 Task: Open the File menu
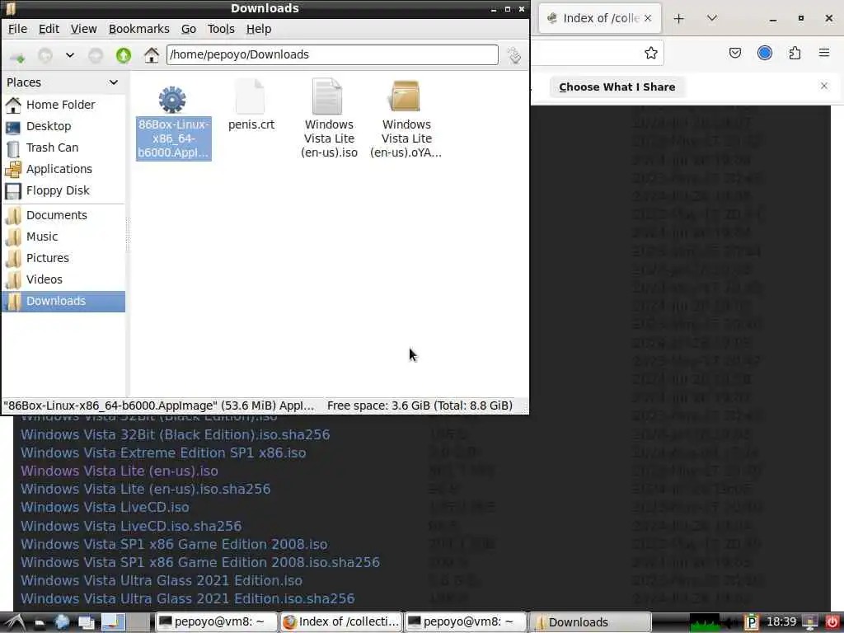18,29
